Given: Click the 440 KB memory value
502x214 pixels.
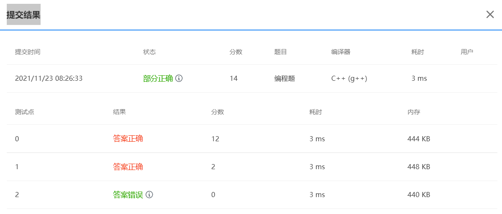Looking at the screenshot, I should 419,195.
